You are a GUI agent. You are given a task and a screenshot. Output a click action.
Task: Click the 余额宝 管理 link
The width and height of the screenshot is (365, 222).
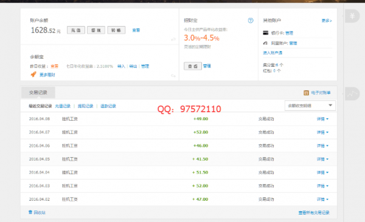145,66
